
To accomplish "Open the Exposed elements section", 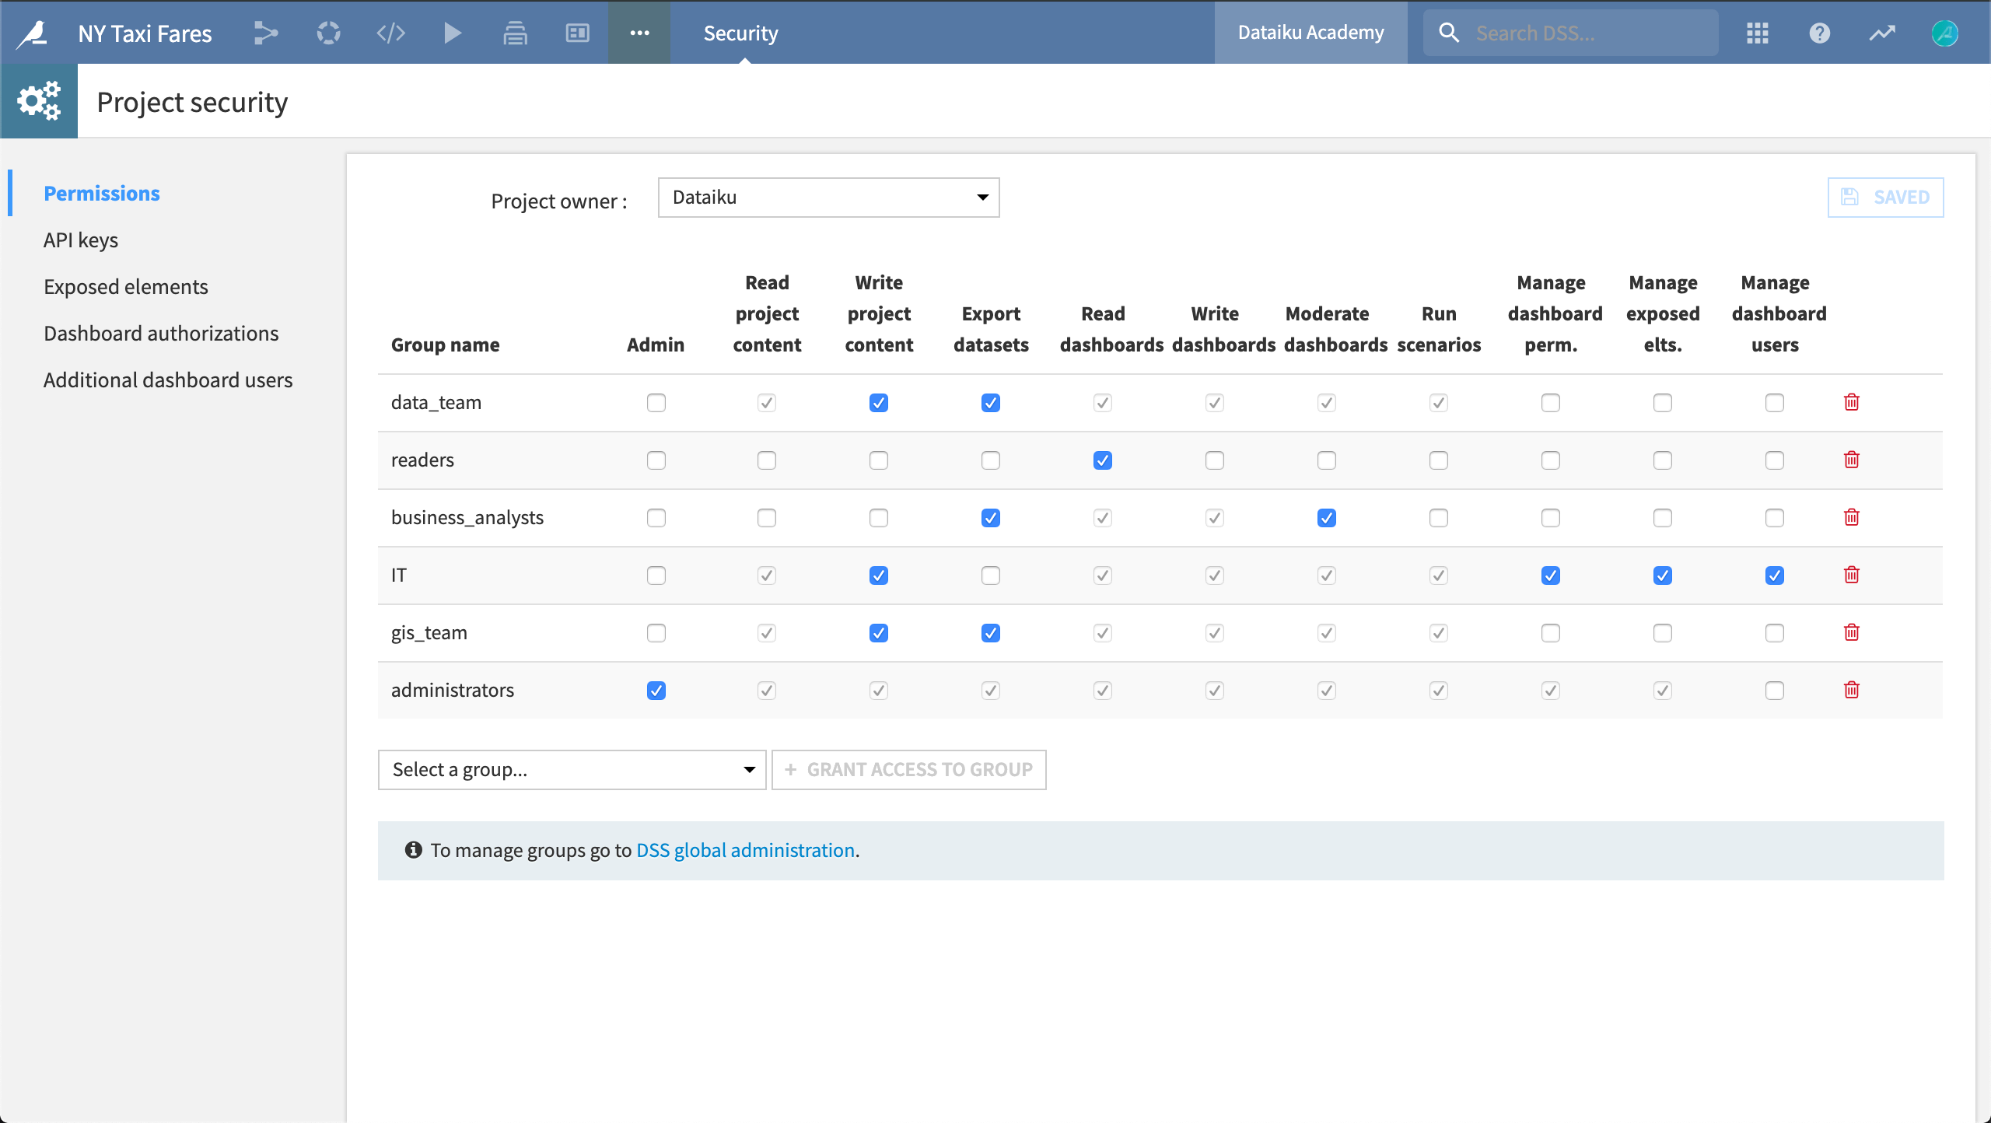I will (126, 286).
